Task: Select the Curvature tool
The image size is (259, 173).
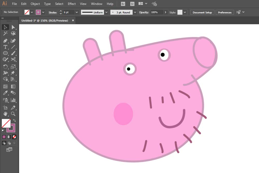Action: [x=13, y=41]
